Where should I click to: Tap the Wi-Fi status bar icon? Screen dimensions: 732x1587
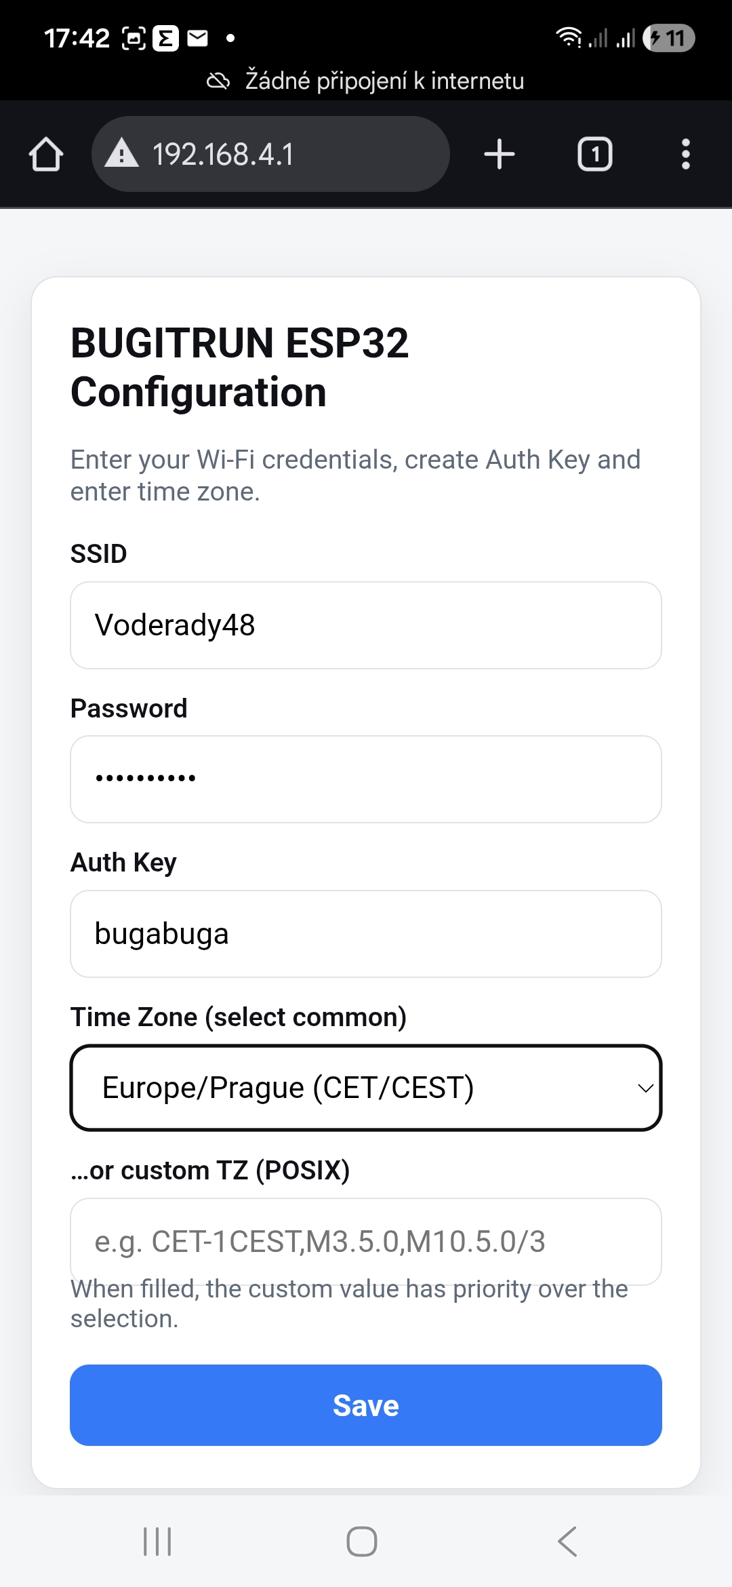pyautogui.click(x=568, y=38)
